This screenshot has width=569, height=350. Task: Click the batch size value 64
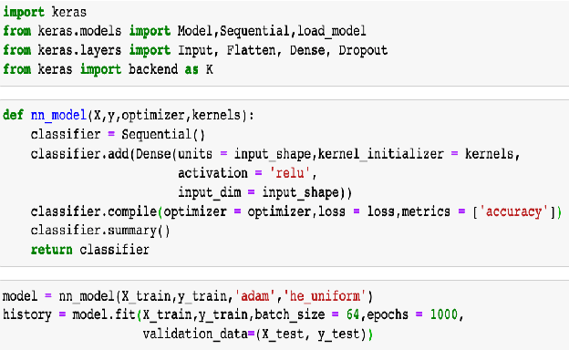pyautogui.click(x=353, y=314)
